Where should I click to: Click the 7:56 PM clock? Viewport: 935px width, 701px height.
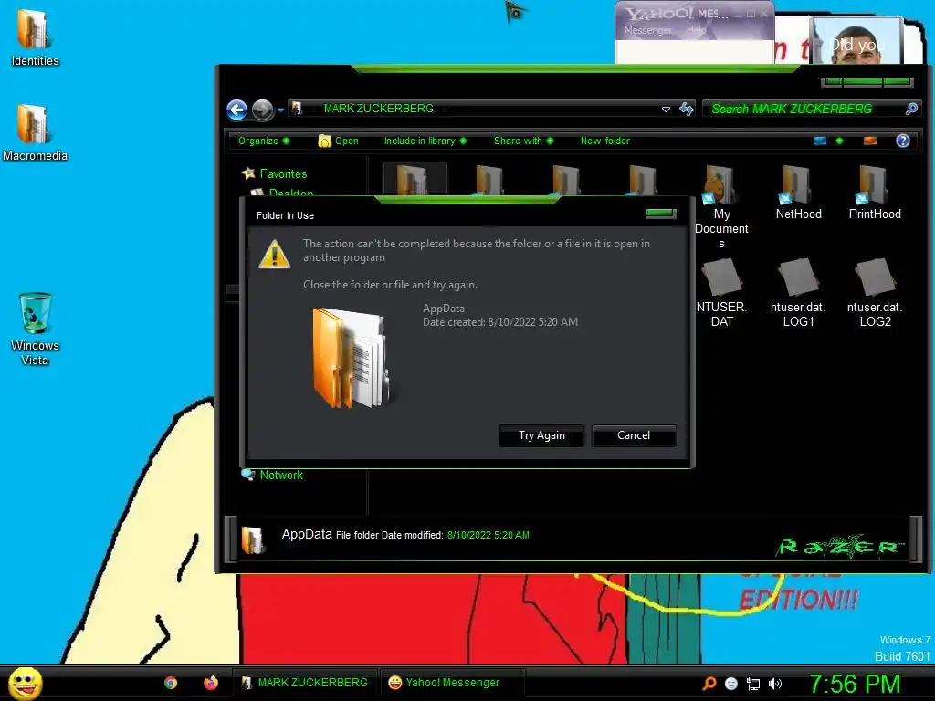point(854,684)
